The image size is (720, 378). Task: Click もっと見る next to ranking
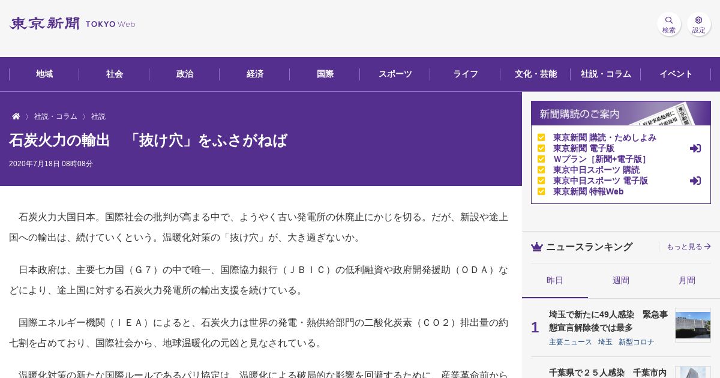689,247
